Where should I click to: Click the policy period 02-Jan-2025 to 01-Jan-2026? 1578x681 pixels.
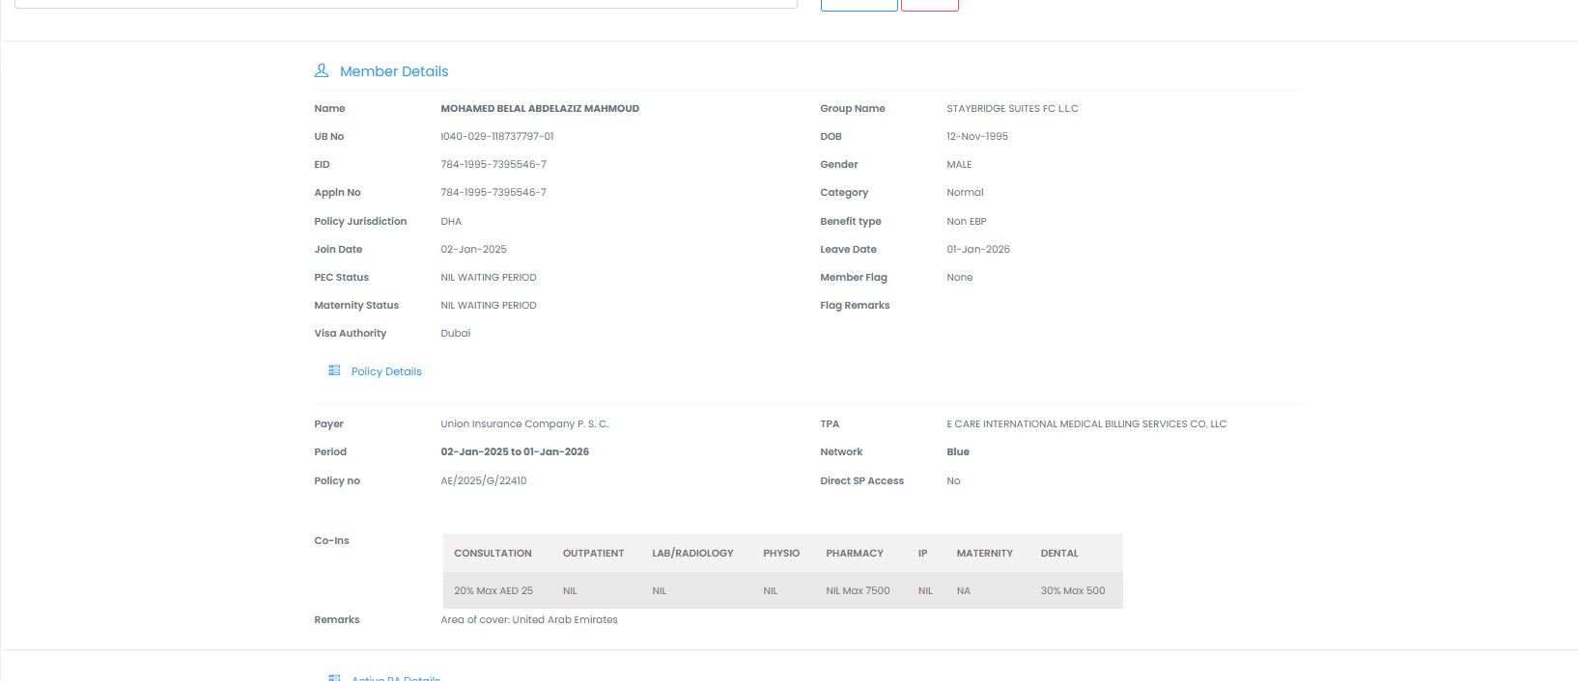point(515,451)
